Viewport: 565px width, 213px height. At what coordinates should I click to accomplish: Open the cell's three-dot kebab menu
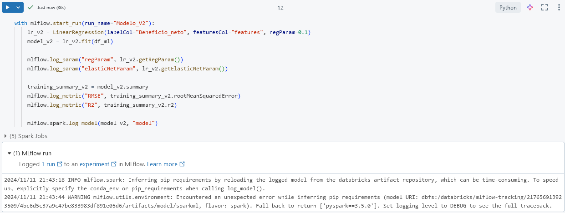559,8
